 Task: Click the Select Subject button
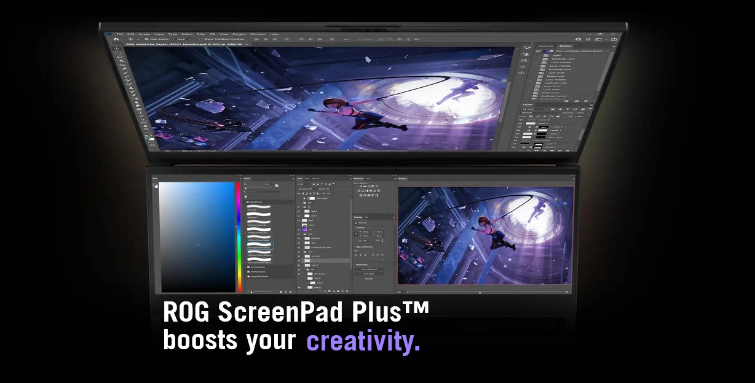369,274
